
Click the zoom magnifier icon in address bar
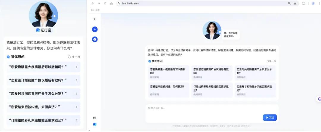coord(289,3)
